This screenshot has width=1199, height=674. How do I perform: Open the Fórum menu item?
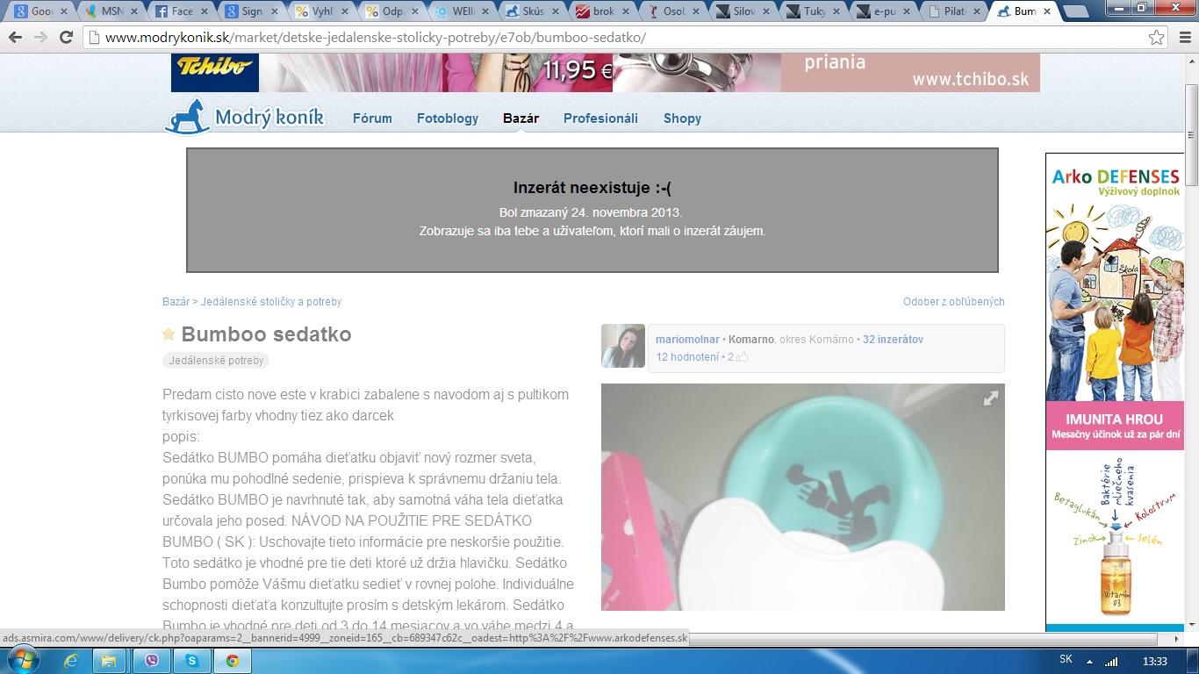click(372, 118)
